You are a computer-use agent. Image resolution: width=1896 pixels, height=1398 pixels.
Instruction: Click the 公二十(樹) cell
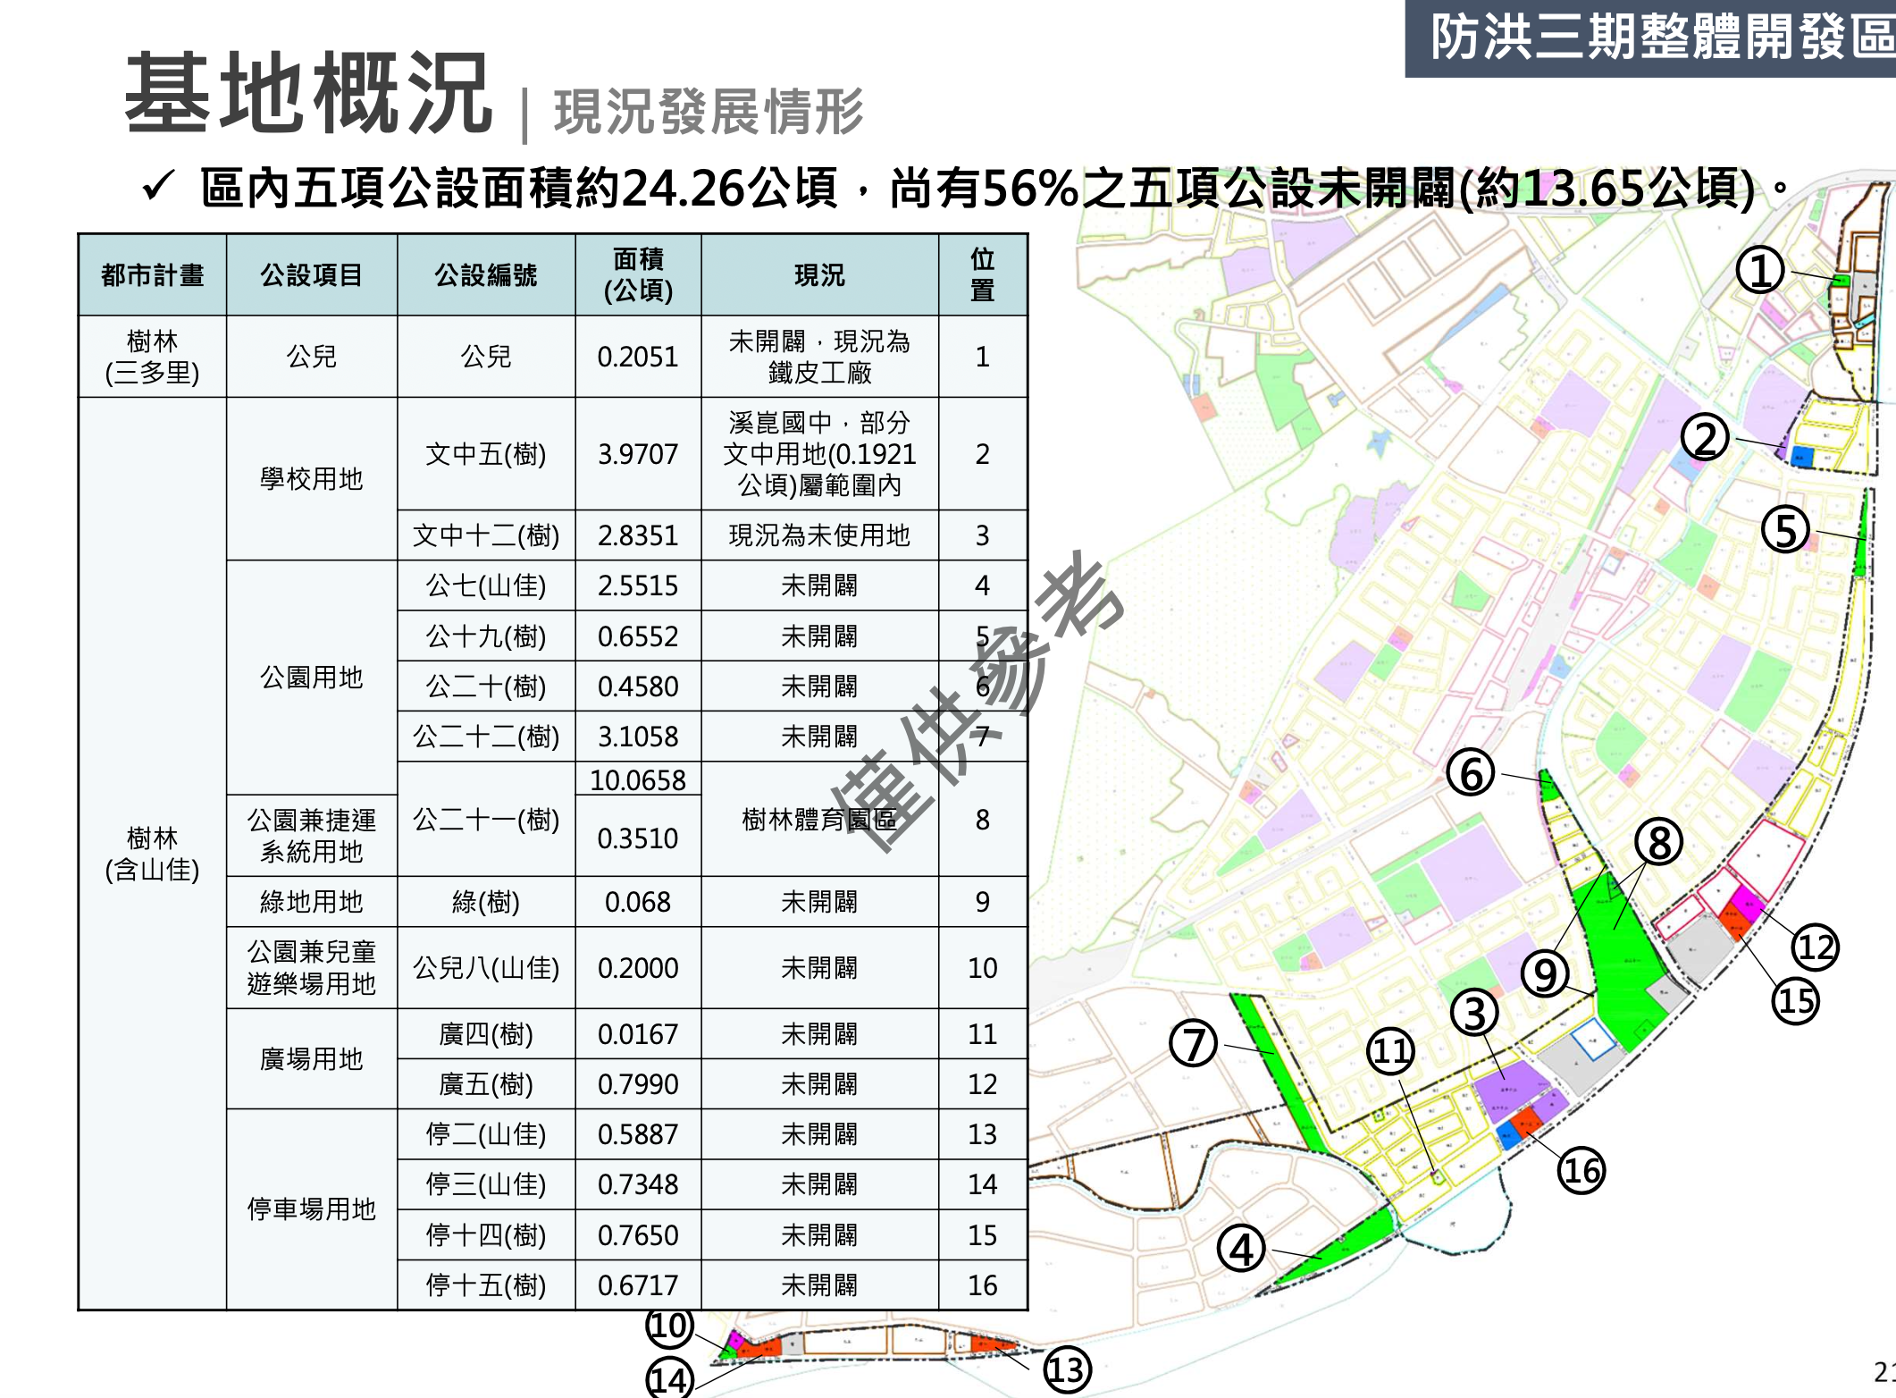pyautogui.click(x=486, y=686)
